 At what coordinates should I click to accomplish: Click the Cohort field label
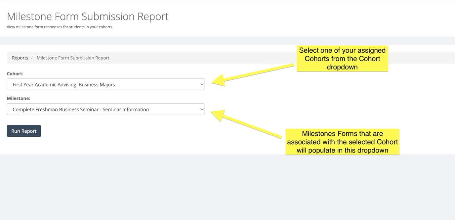15,73
